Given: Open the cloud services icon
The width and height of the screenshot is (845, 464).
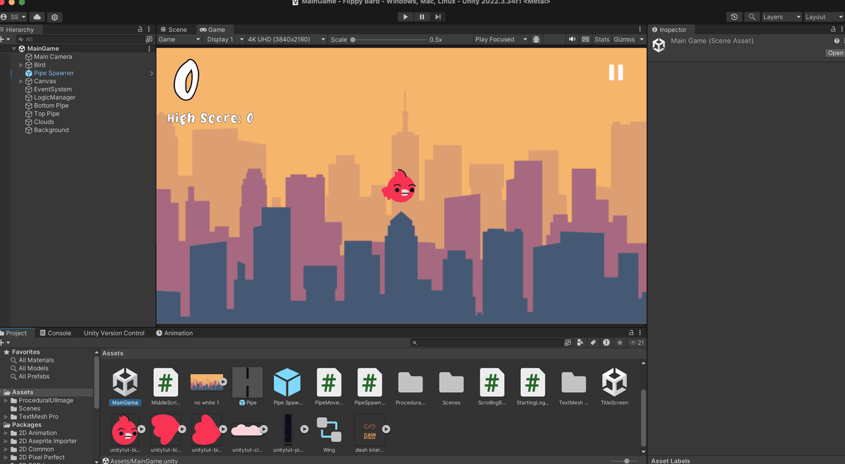Looking at the screenshot, I should click(37, 17).
